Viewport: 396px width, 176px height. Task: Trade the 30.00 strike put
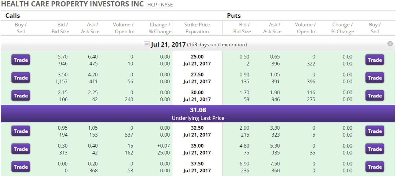pyautogui.click(x=375, y=96)
